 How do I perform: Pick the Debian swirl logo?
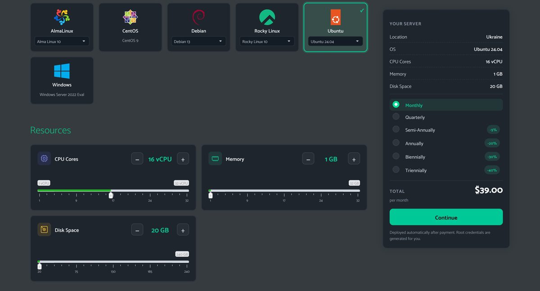point(198,17)
